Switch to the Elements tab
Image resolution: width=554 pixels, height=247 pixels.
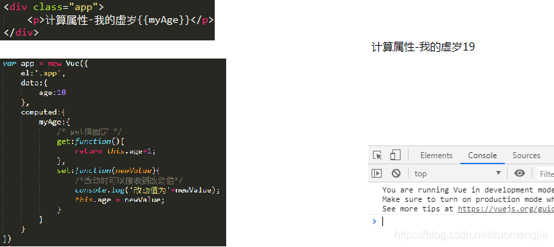(x=436, y=155)
